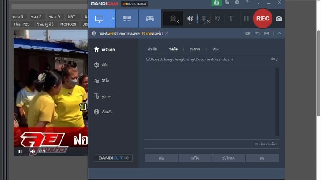Select ช่อง 3 channel in browser
This screenshot has height=180, width=321.
(18, 17)
